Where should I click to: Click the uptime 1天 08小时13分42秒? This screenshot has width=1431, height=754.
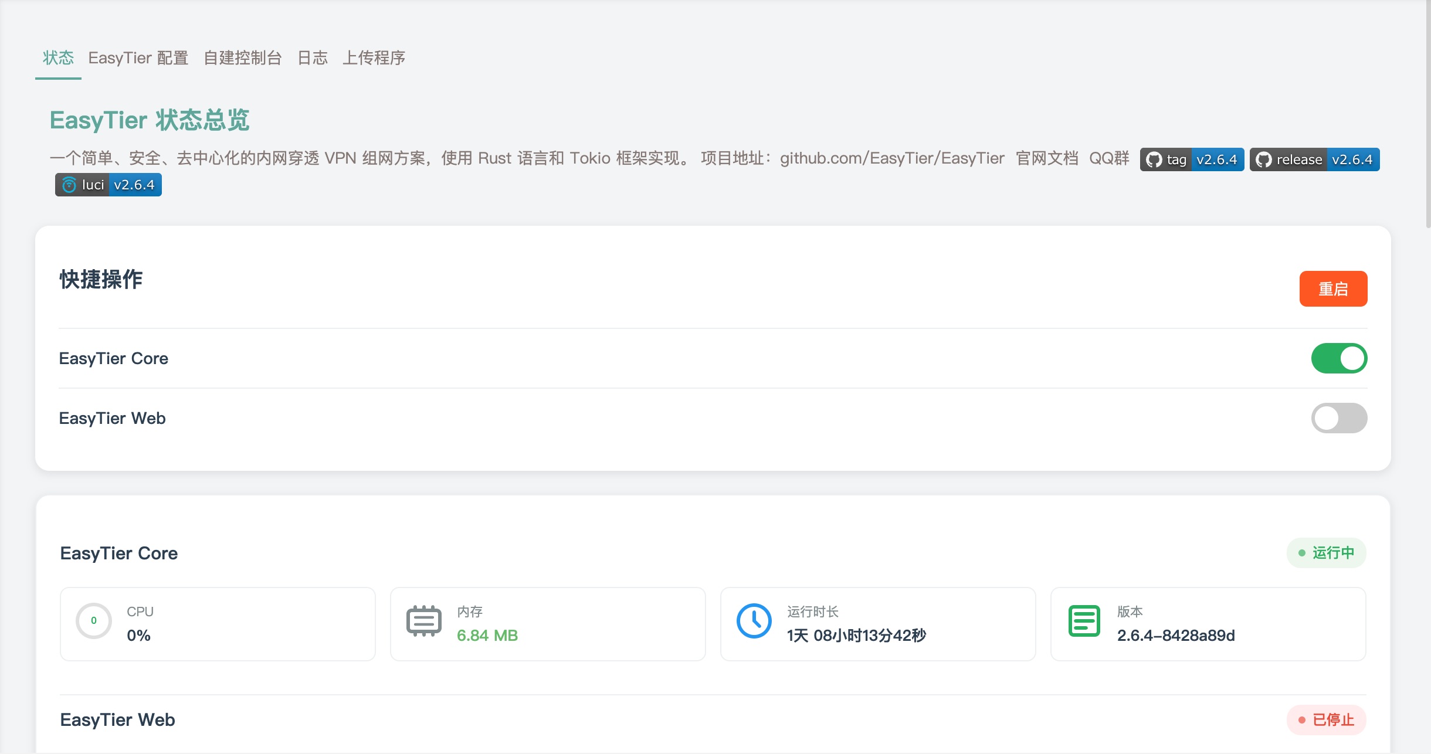point(857,636)
